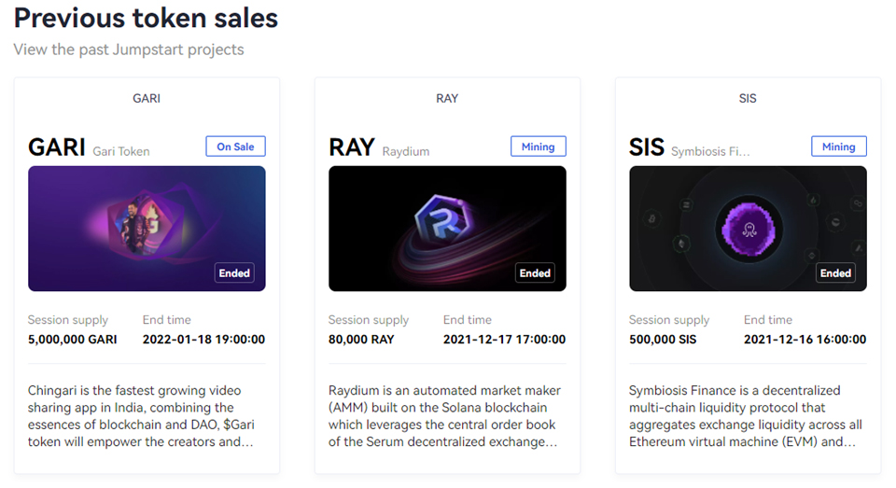Select the SIS header label at card top

pyautogui.click(x=748, y=98)
